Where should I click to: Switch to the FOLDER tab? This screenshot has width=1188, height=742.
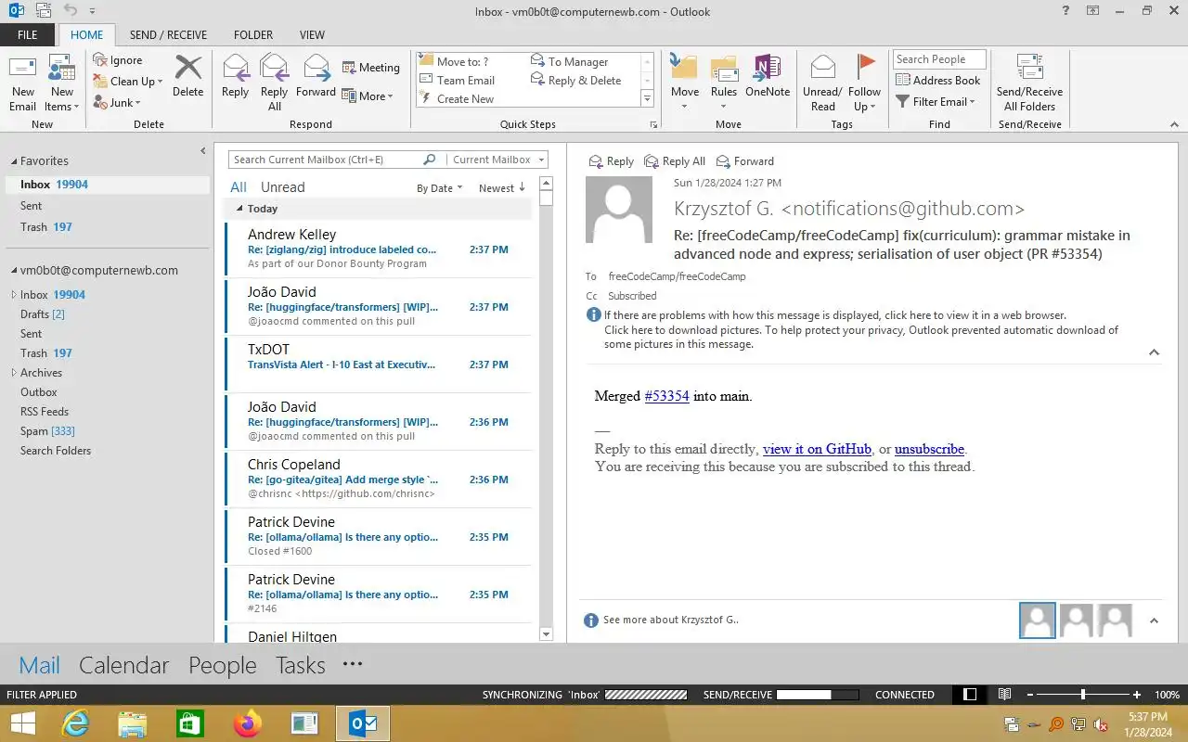[253, 35]
